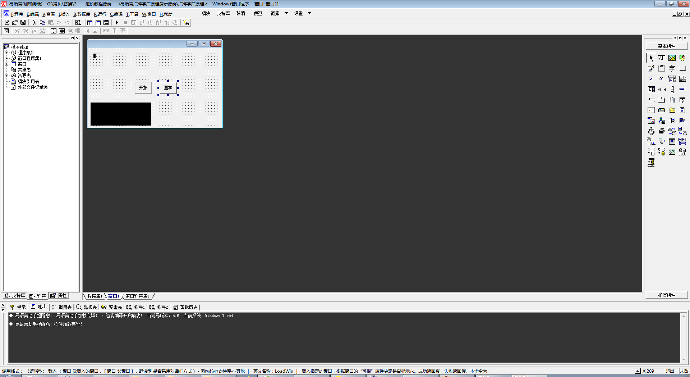The image size is (690, 377).
Task: Open the 设置 dropdown arrow
Action: [x=309, y=13]
